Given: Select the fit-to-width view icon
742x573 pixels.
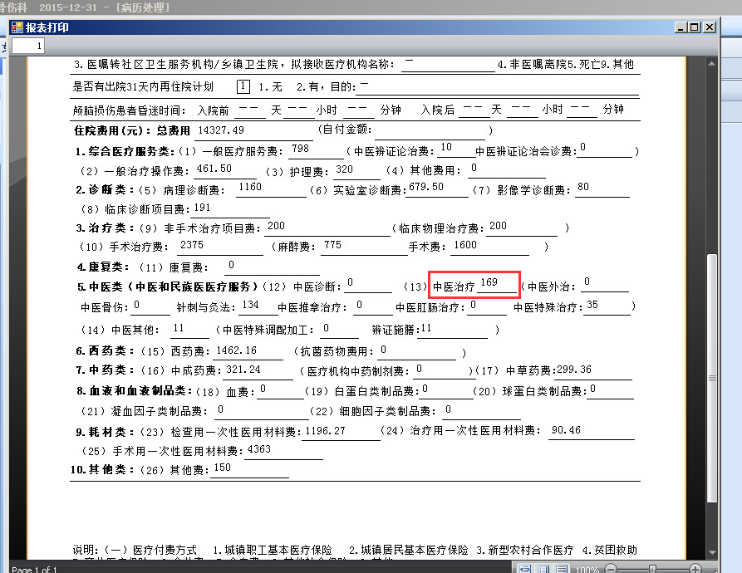Looking at the screenshot, I should (525, 569).
